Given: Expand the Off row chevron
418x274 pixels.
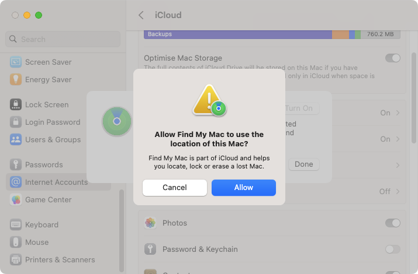Looking at the screenshot, I should (x=398, y=191).
